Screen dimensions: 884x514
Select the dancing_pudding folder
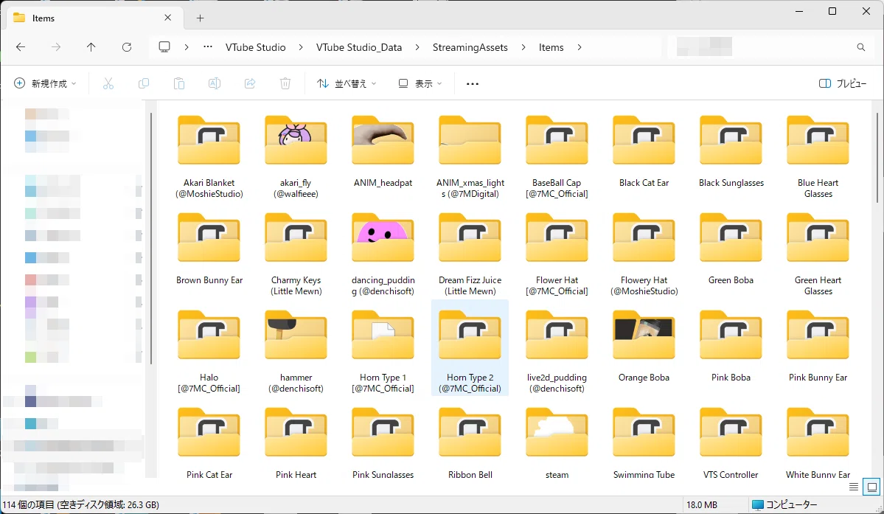383,254
